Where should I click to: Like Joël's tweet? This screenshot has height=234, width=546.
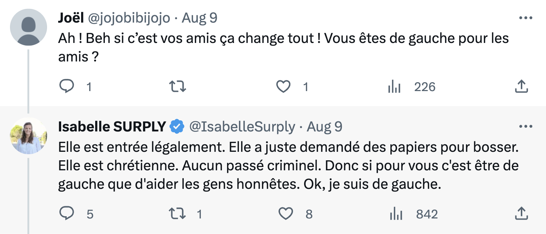(x=284, y=87)
